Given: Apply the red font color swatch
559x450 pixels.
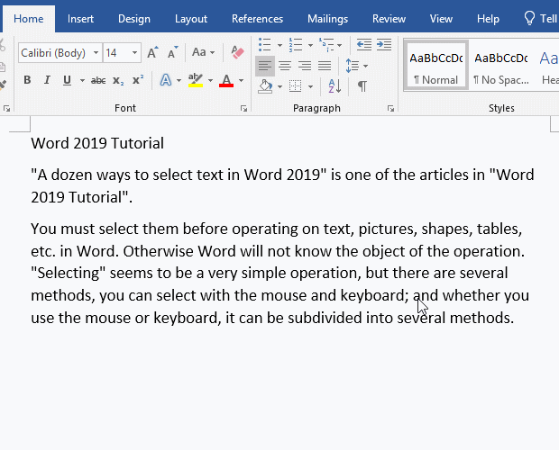Looking at the screenshot, I should (x=225, y=81).
